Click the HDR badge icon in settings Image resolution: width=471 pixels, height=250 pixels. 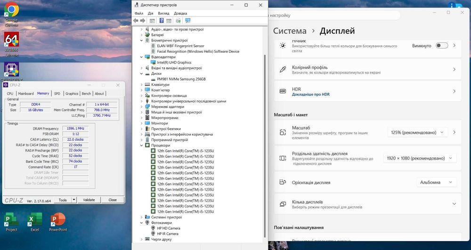click(283, 91)
